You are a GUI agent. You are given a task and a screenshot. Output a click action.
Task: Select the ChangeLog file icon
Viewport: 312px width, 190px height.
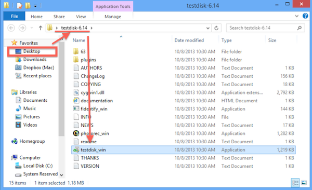click(x=76, y=76)
